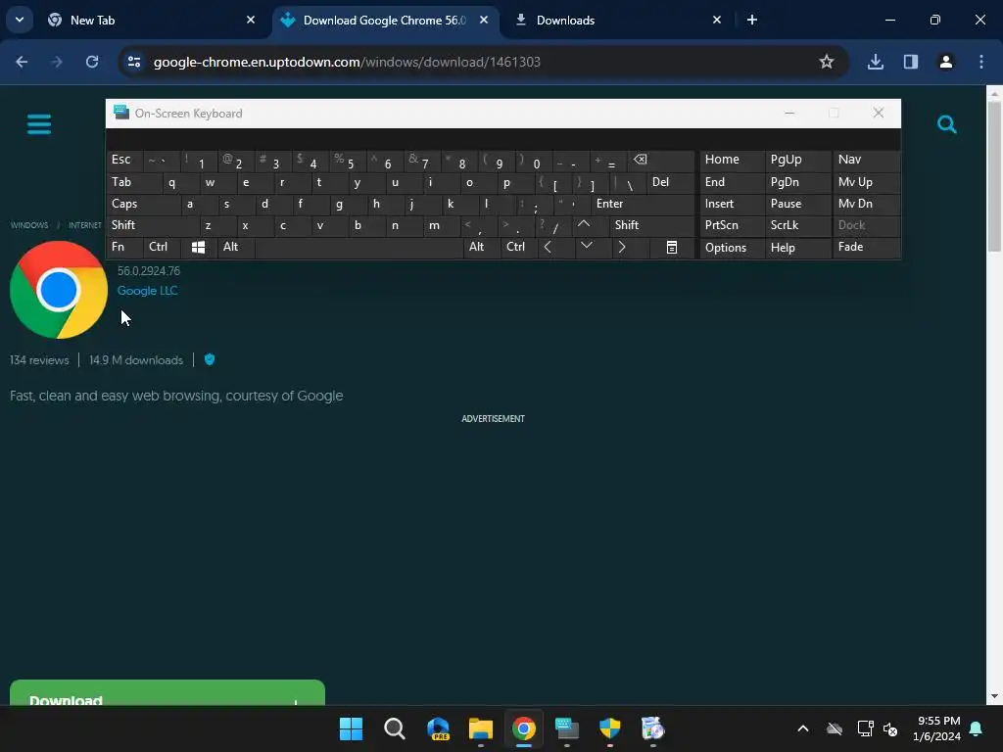The height and width of the screenshot is (752, 1003).
Task: Click the blue verified shield badge
Action: point(210,359)
